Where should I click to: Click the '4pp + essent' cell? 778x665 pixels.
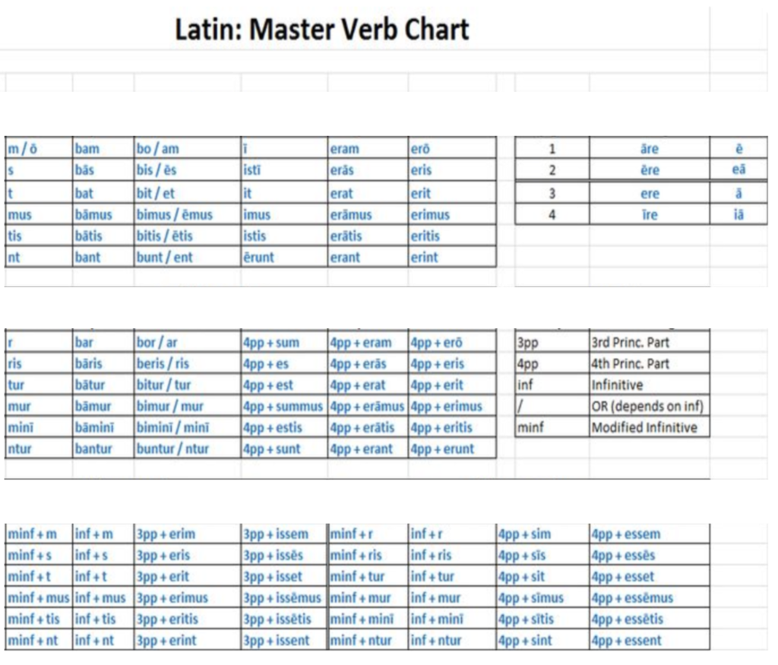pos(650,640)
